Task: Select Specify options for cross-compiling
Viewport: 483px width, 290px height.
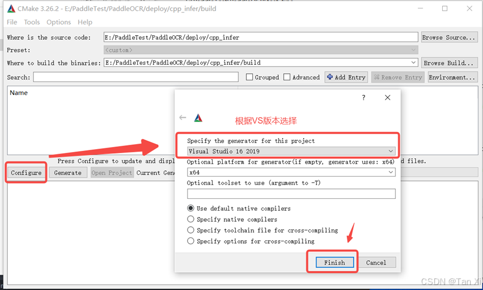Action: [190, 241]
